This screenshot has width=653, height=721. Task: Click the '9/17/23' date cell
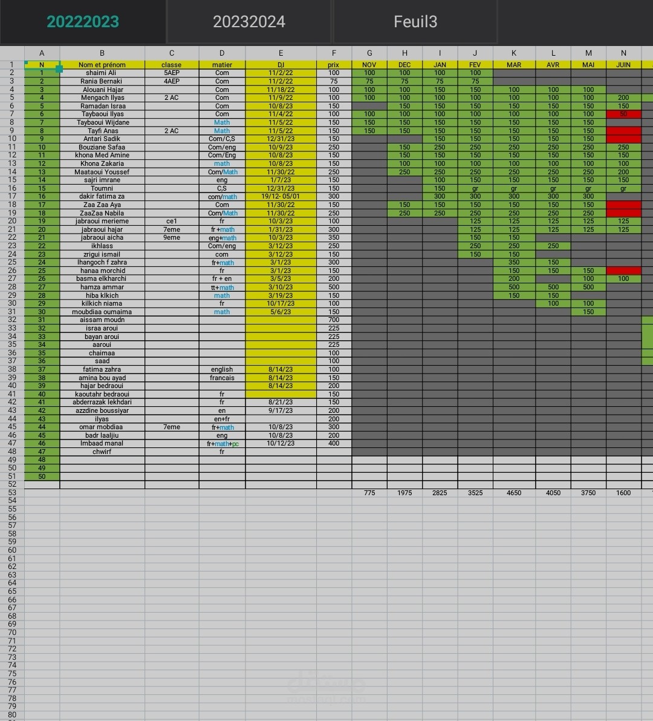click(x=281, y=410)
